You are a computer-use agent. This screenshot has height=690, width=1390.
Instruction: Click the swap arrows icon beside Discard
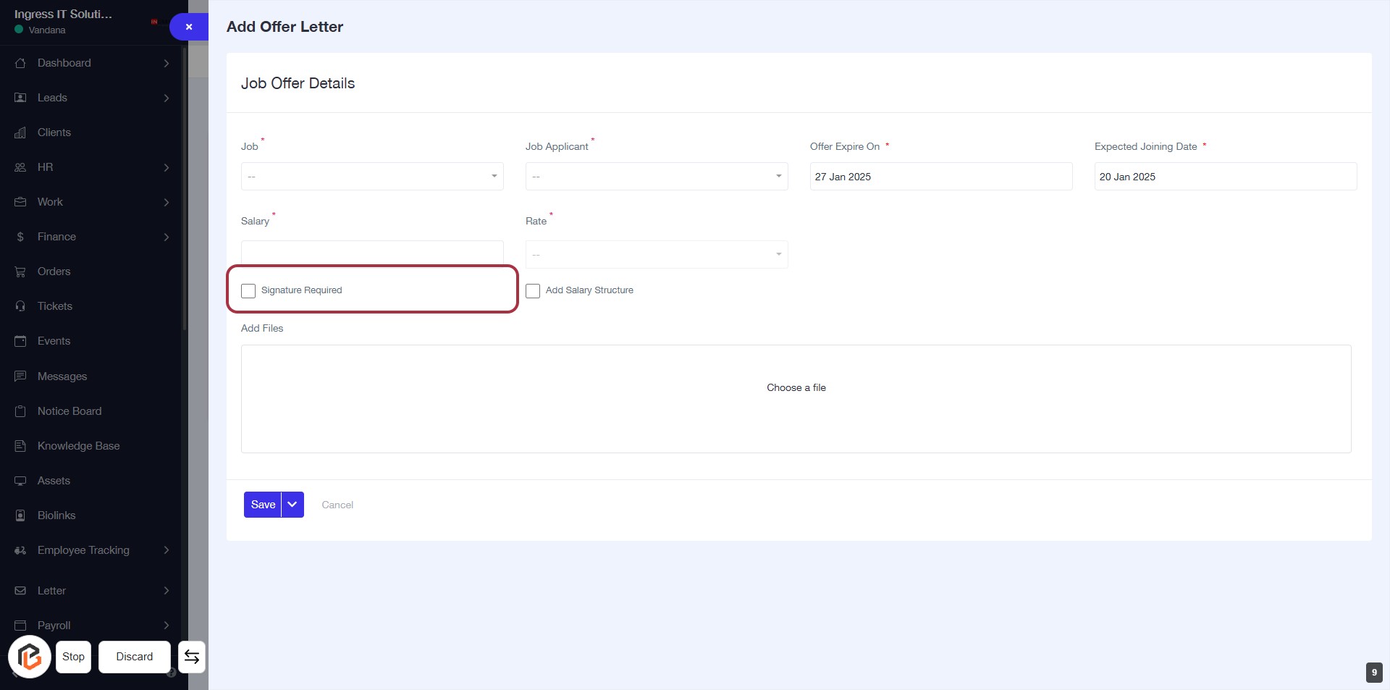[x=192, y=657]
